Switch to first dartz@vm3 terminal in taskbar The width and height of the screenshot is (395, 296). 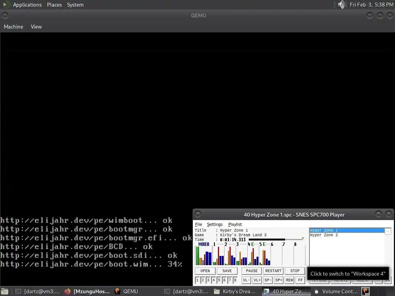pyautogui.click(x=38, y=291)
